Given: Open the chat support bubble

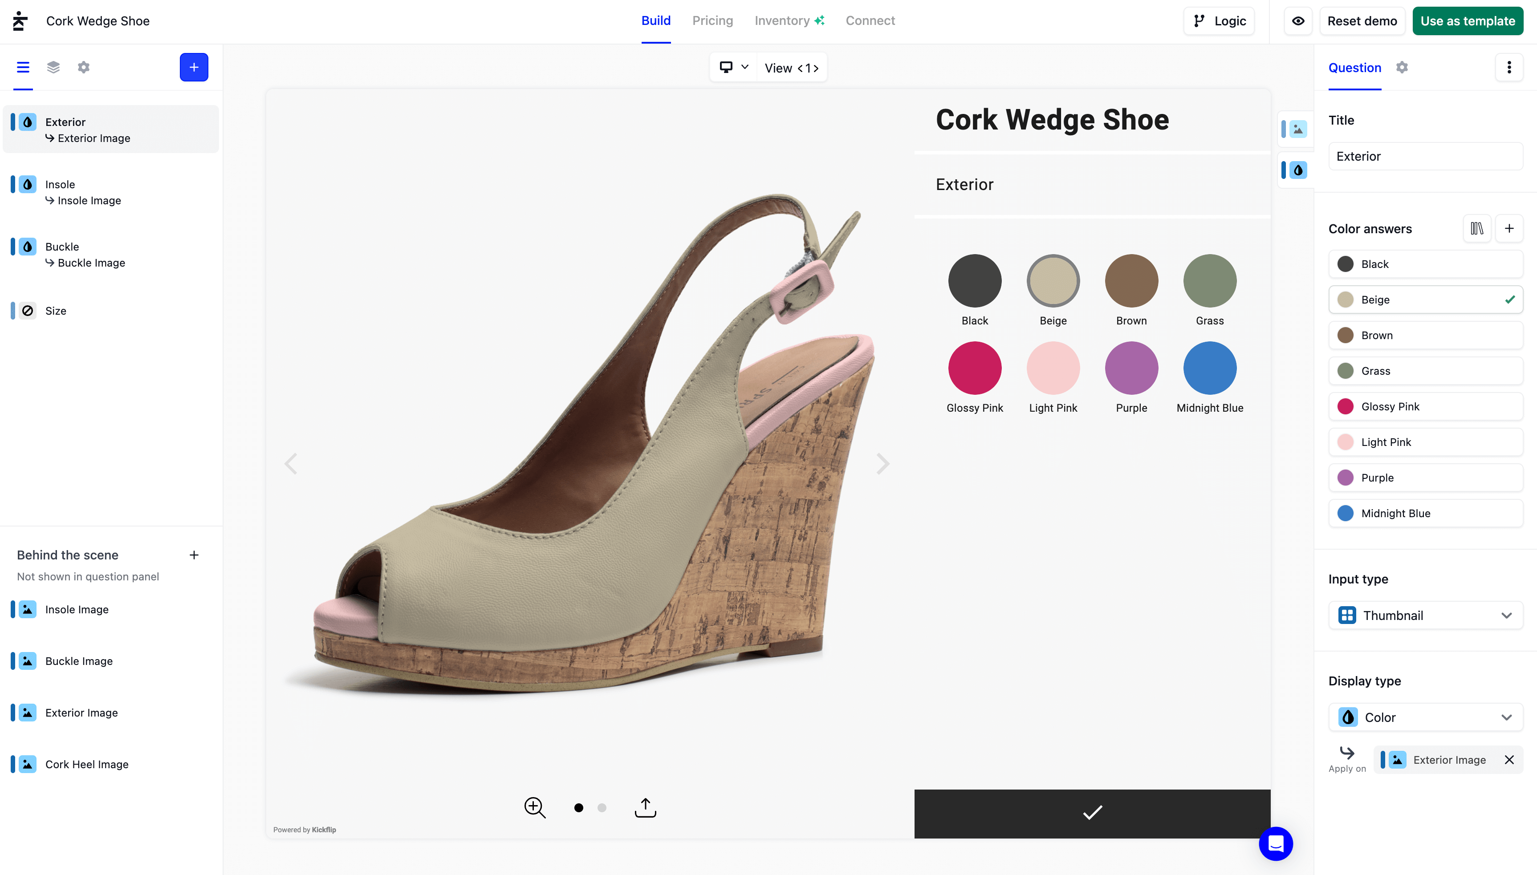Looking at the screenshot, I should [x=1276, y=843].
